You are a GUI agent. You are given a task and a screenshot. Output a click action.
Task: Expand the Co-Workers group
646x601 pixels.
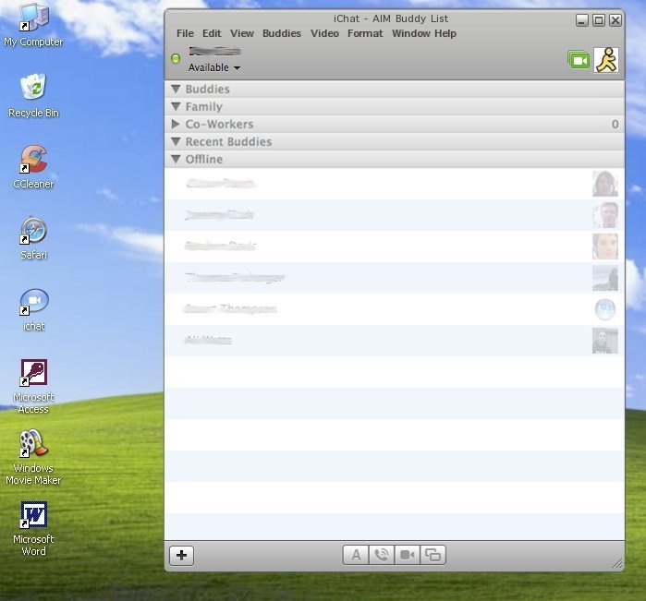tap(176, 124)
